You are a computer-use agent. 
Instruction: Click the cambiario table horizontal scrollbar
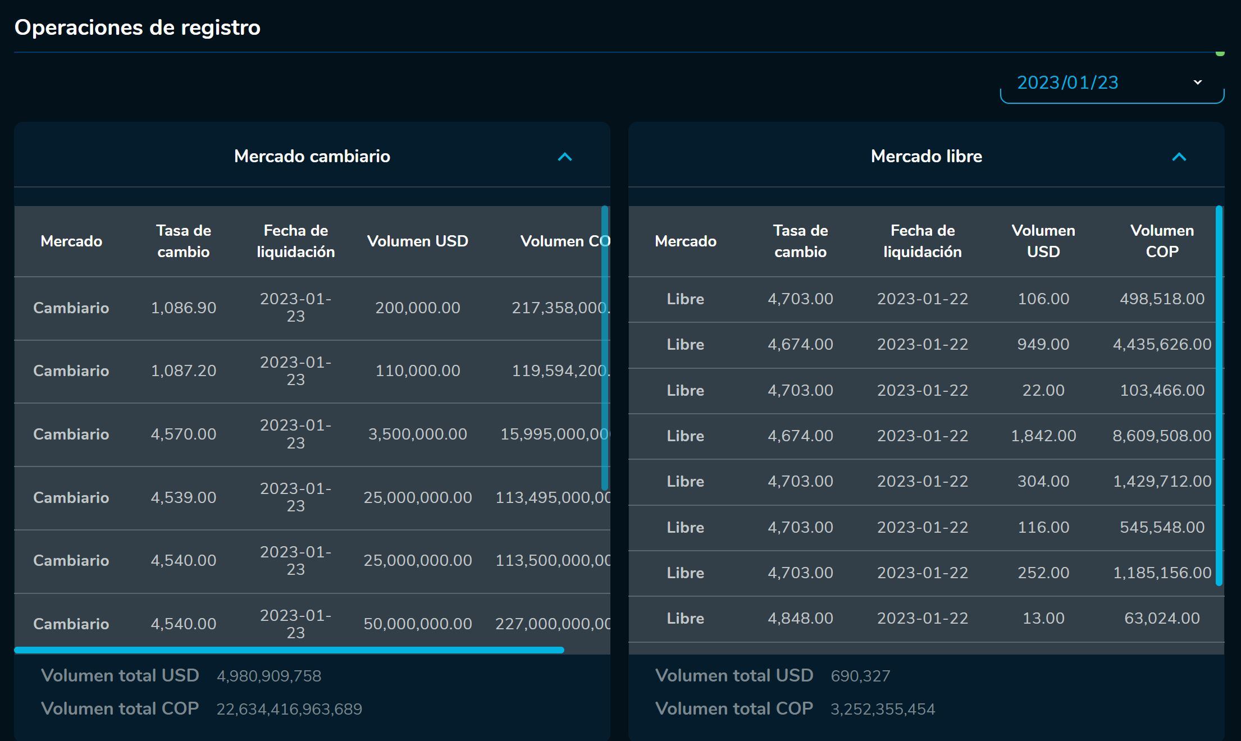(x=289, y=650)
